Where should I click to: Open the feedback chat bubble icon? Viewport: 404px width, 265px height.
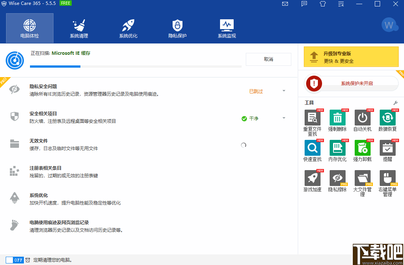pyautogui.click(x=304, y=4)
